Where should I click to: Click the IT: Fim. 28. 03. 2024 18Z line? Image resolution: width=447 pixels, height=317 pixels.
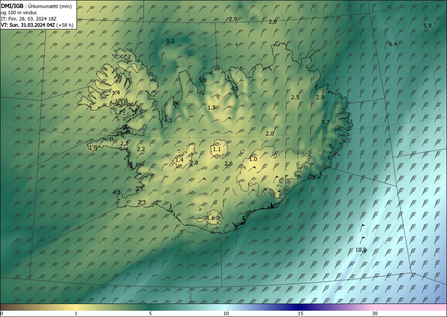29,19
